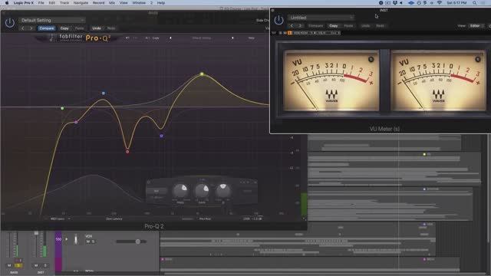Select the red EQ band node
Image resolution: width=491 pixels, height=276 pixels.
tap(127, 152)
